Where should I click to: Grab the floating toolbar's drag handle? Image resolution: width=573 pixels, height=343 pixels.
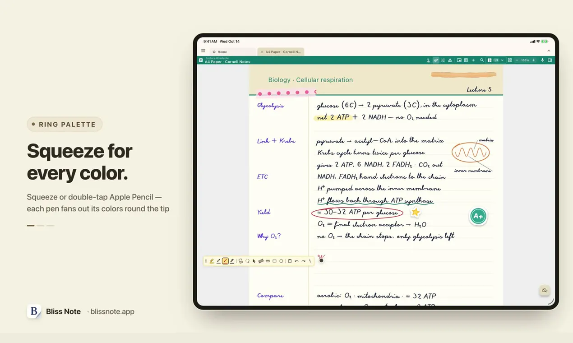pyautogui.click(x=206, y=261)
